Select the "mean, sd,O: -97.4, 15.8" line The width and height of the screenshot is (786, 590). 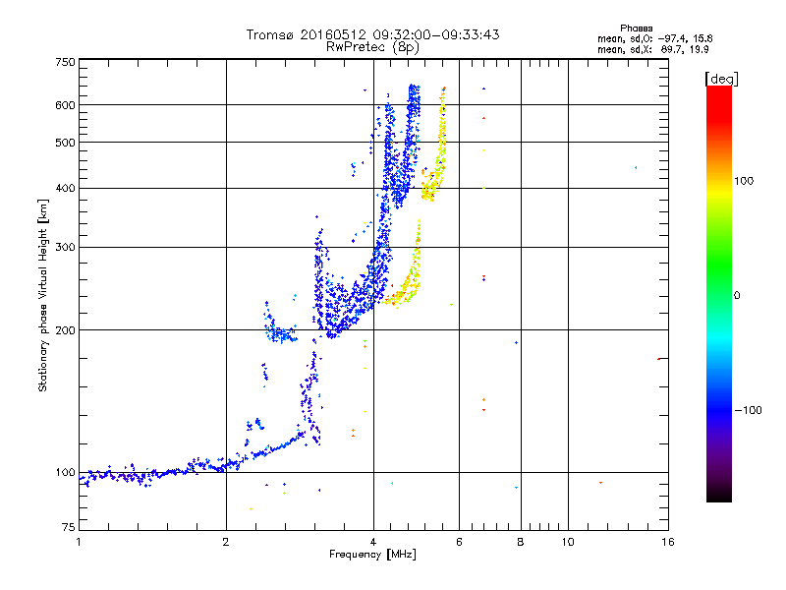click(x=654, y=38)
